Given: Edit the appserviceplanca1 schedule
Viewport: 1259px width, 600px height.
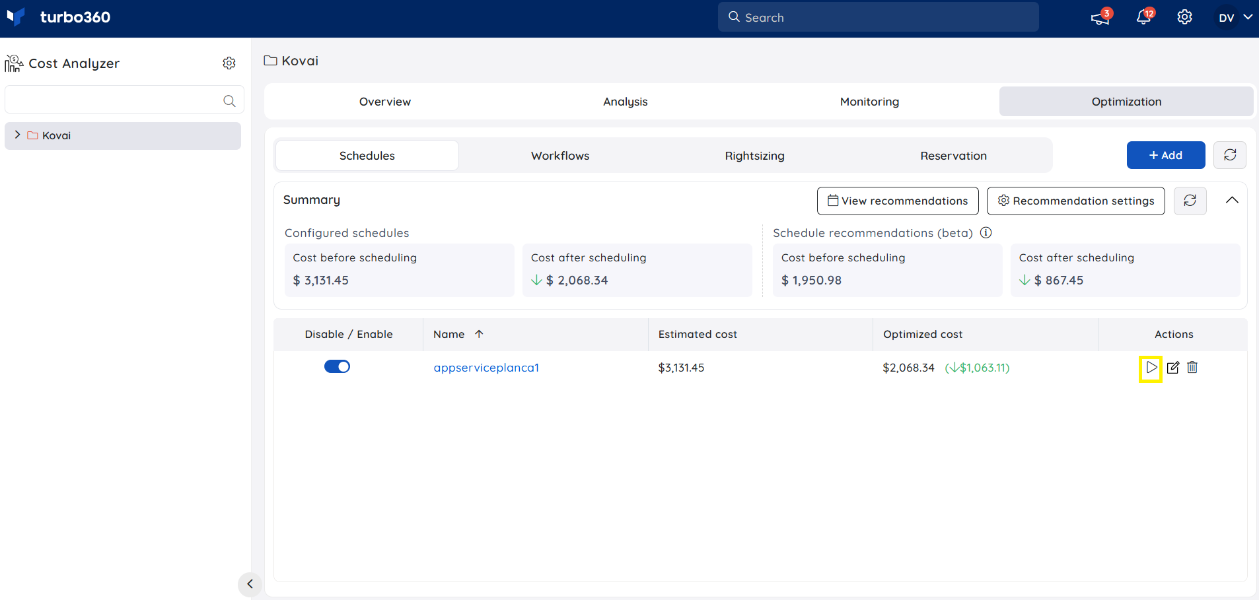Looking at the screenshot, I should click(1173, 368).
